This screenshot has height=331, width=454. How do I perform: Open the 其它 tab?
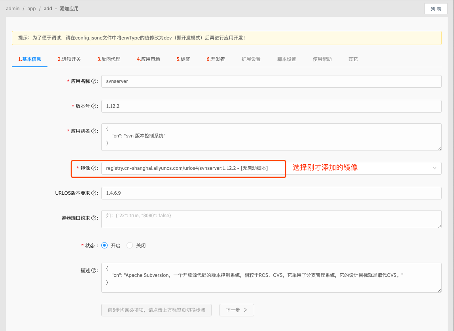pyautogui.click(x=353, y=59)
